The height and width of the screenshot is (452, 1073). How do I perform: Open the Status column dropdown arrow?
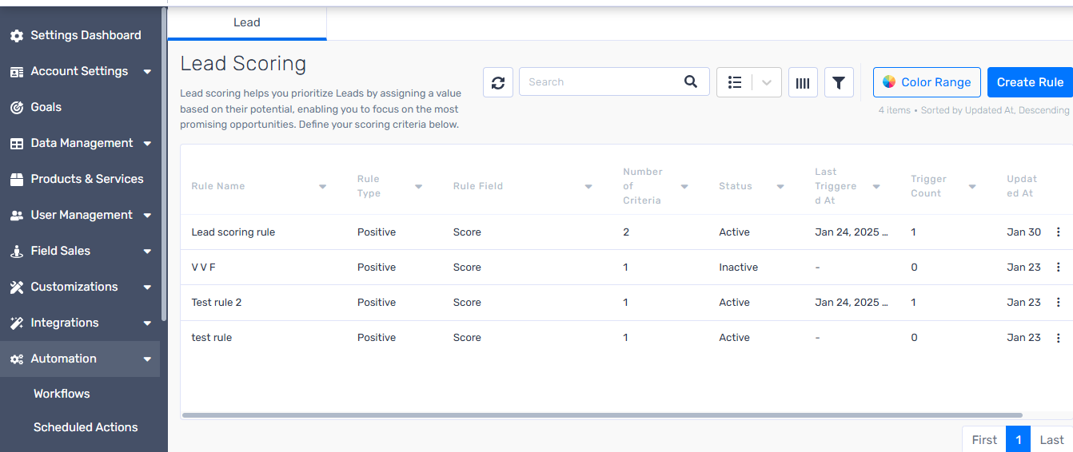780,187
